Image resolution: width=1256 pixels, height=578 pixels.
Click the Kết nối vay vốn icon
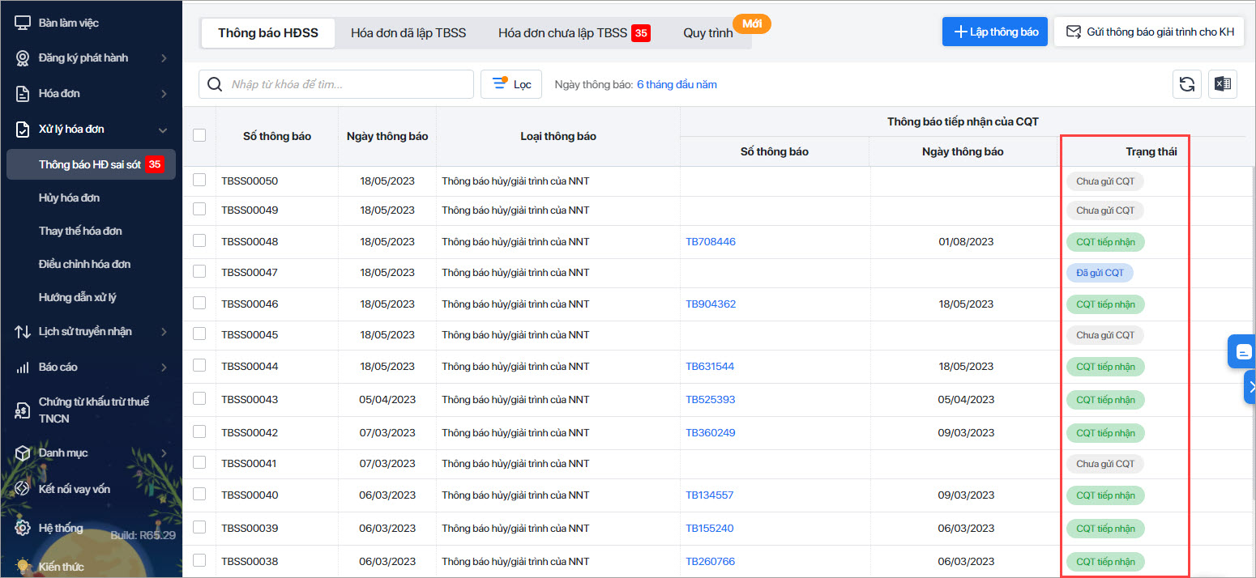(x=23, y=489)
